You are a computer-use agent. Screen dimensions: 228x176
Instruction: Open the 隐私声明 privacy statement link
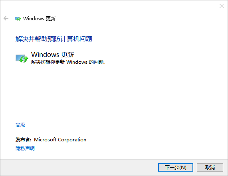pos(25,148)
